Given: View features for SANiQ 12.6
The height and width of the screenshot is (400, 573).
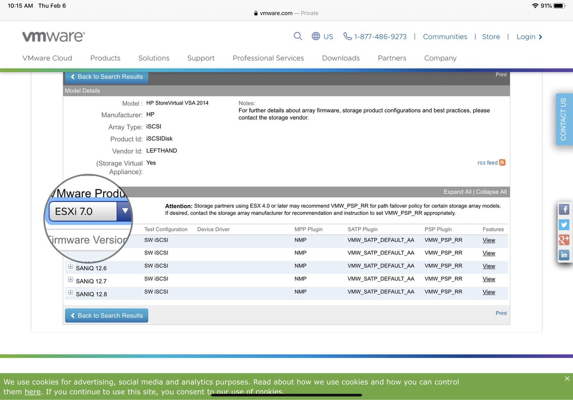Looking at the screenshot, I should point(489,266).
